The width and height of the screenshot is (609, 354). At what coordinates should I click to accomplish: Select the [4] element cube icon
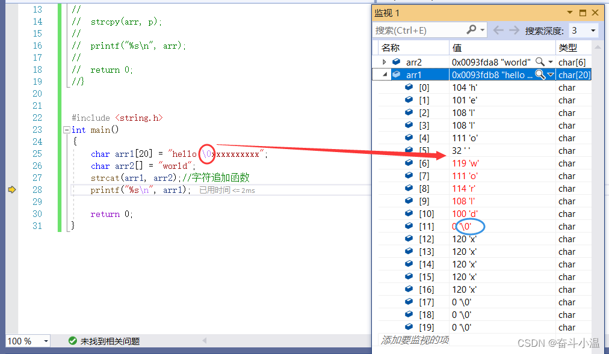[409, 138]
